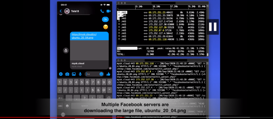The image size is (273, 119).
Task: Click the pause overlay on the video
Action: 213,27
